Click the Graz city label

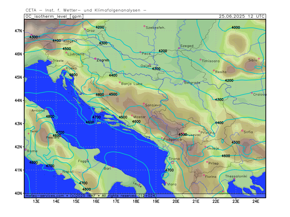[x=90, y=31]
